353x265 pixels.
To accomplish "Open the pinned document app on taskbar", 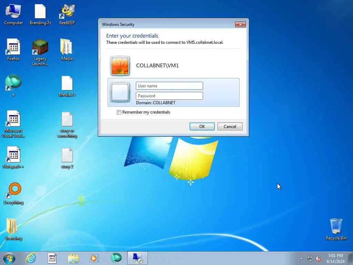I will pos(52,258).
